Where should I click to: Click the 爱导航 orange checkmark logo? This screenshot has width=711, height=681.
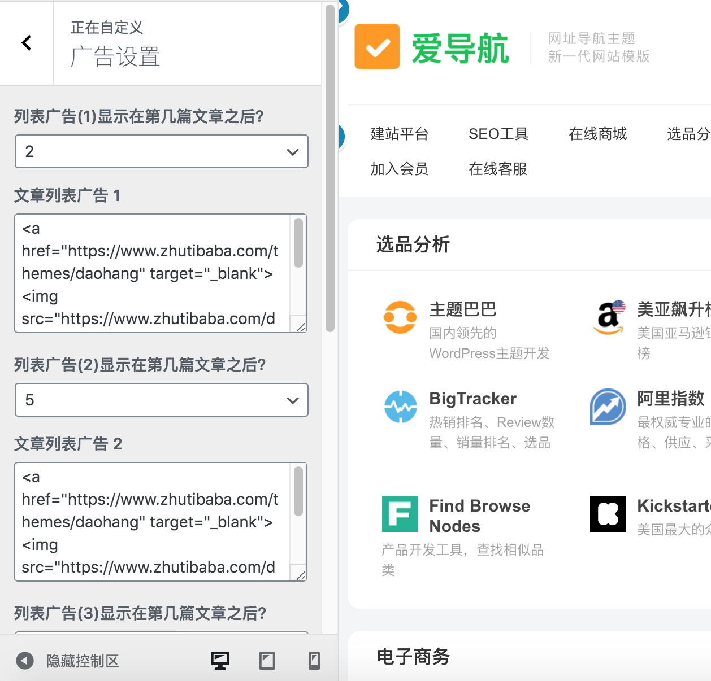point(377,46)
